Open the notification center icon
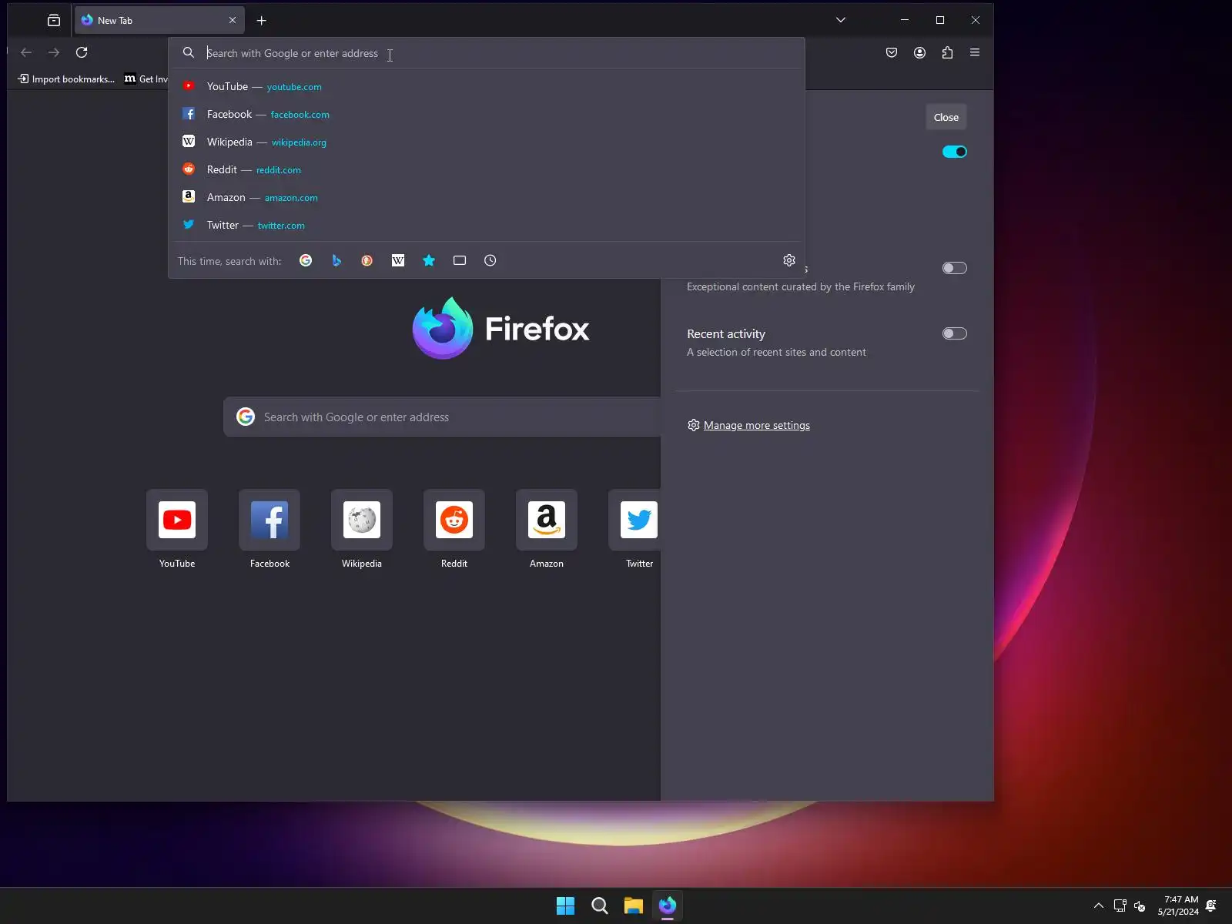1232x924 pixels. (x=1211, y=906)
